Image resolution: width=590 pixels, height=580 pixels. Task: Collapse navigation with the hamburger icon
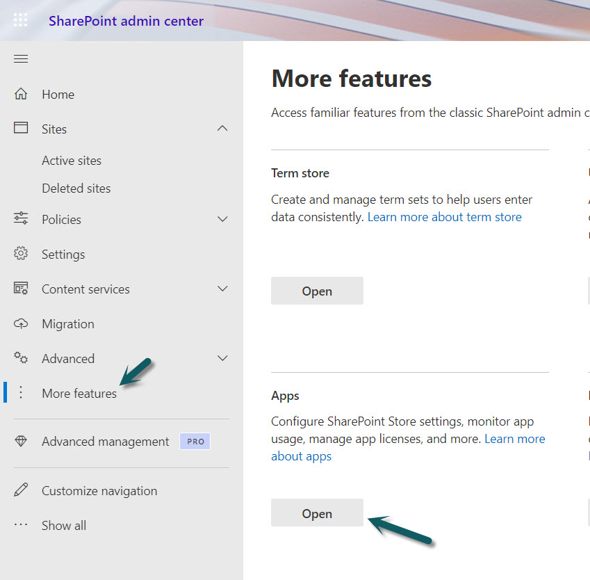tap(21, 59)
